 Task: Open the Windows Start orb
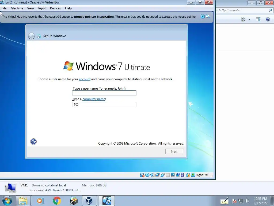(7, 201)
